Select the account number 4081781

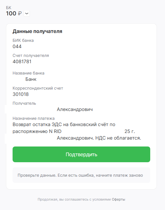[22, 62]
